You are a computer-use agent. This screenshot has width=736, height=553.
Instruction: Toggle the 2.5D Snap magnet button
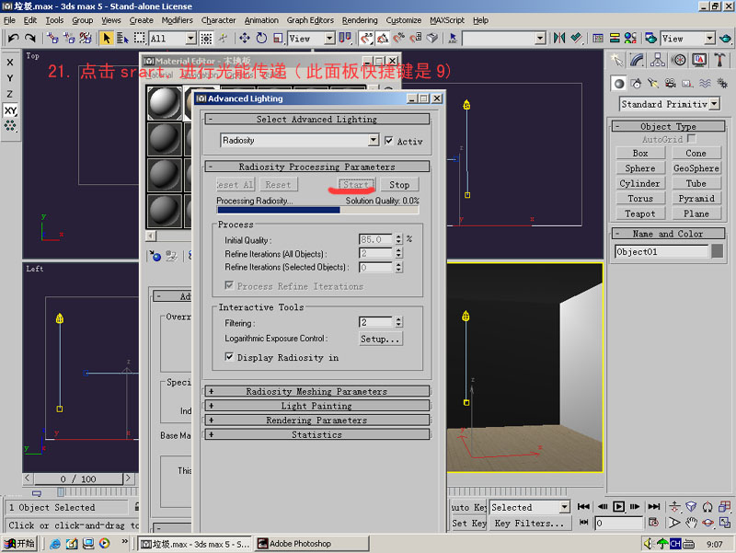[366, 38]
